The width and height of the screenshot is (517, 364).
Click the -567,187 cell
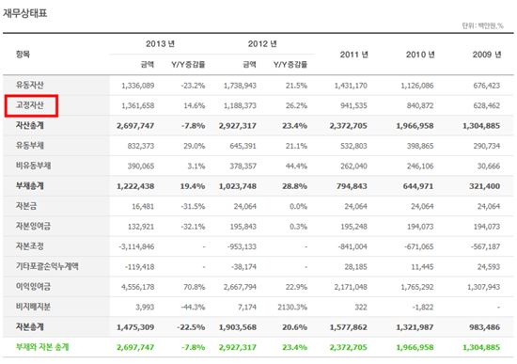pyautogui.click(x=485, y=246)
